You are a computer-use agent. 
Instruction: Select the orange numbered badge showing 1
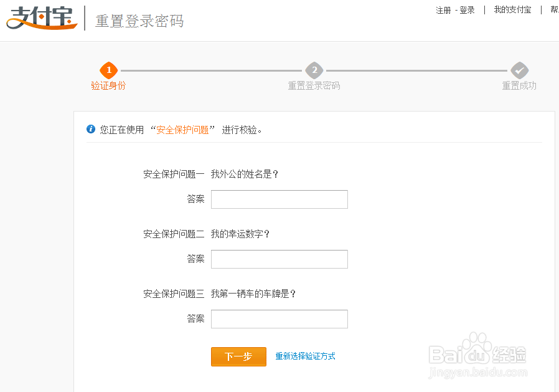(109, 71)
